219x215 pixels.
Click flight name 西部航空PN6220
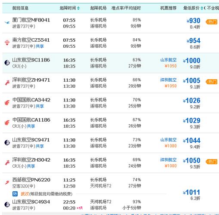tap(31, 180)
